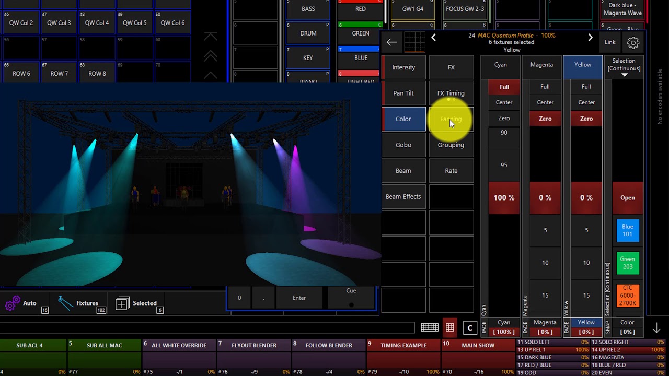
Task: Click the Selected fixtures icon
Action: (122, 303)
